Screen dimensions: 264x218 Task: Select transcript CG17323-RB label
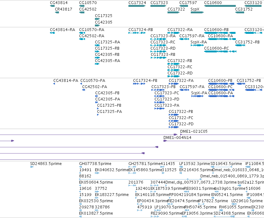(163, 55)
